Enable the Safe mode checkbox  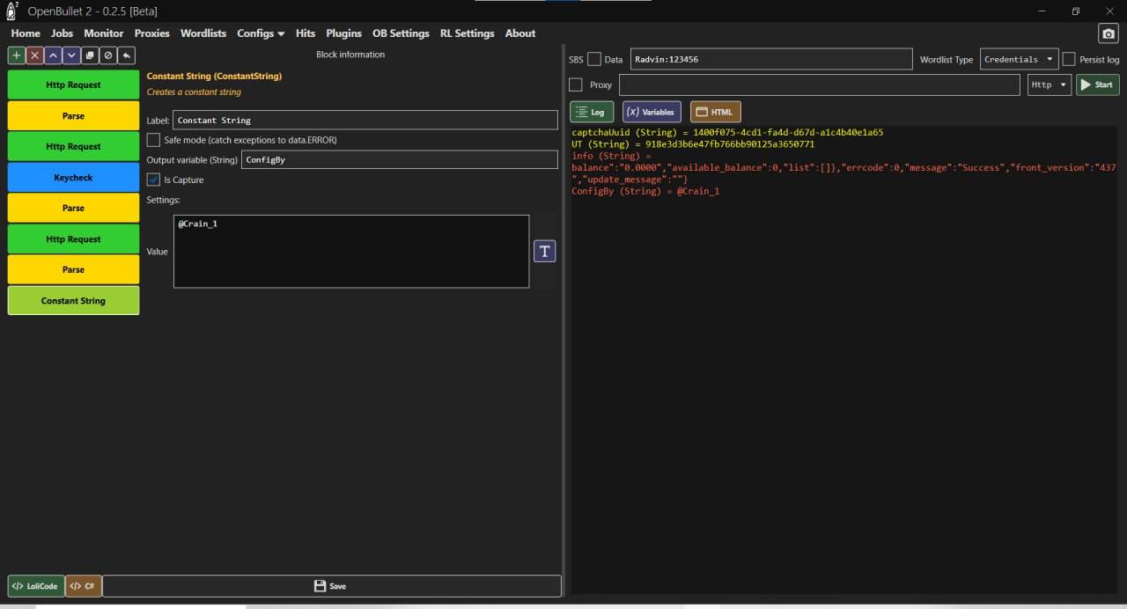[154, 140]
